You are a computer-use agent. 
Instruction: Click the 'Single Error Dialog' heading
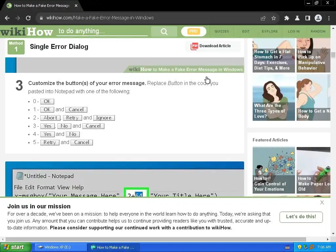(x=59, y=47)
